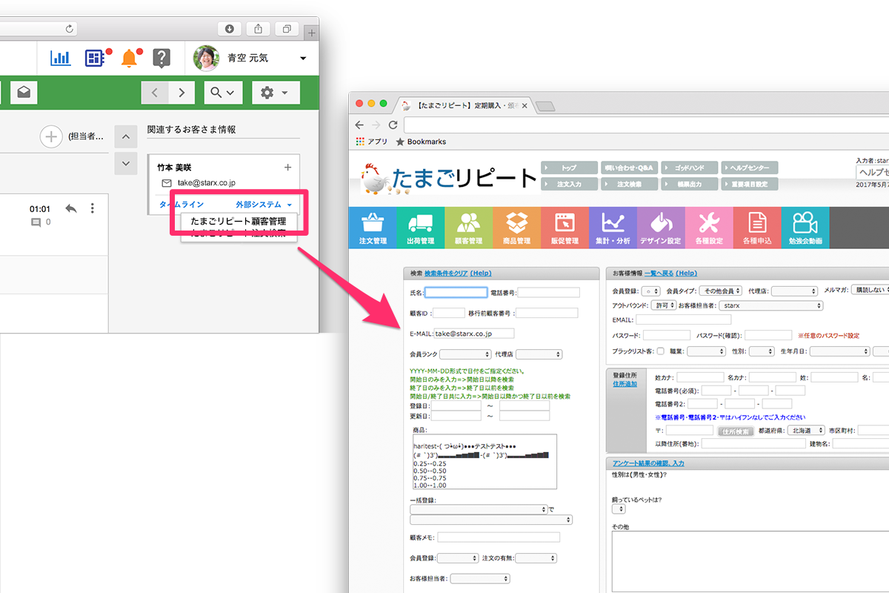
Task: Open the お客様担当者 dropdown showing starx
Action: pos(771,305)
